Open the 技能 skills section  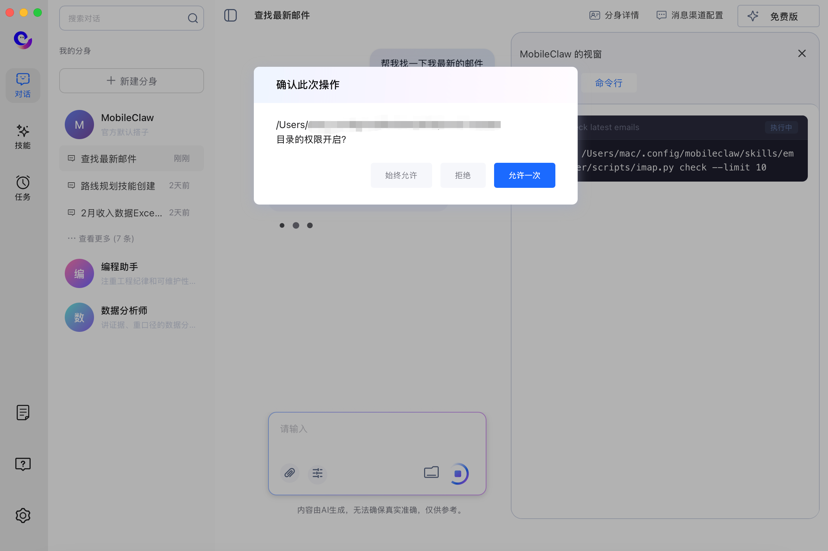pos(23,137)
